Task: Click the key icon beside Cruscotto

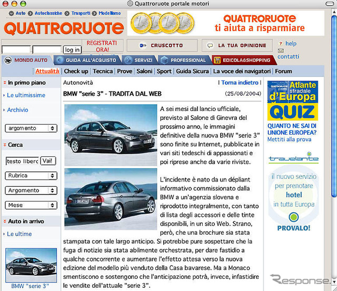Action: pos(143,46)
